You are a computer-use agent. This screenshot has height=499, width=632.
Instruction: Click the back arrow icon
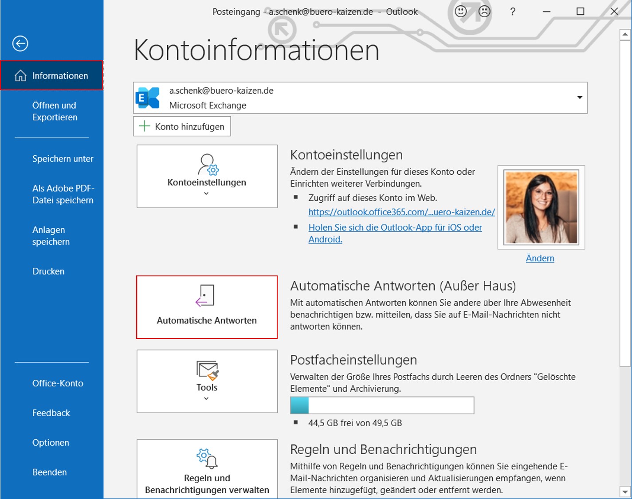pos(20,43)
